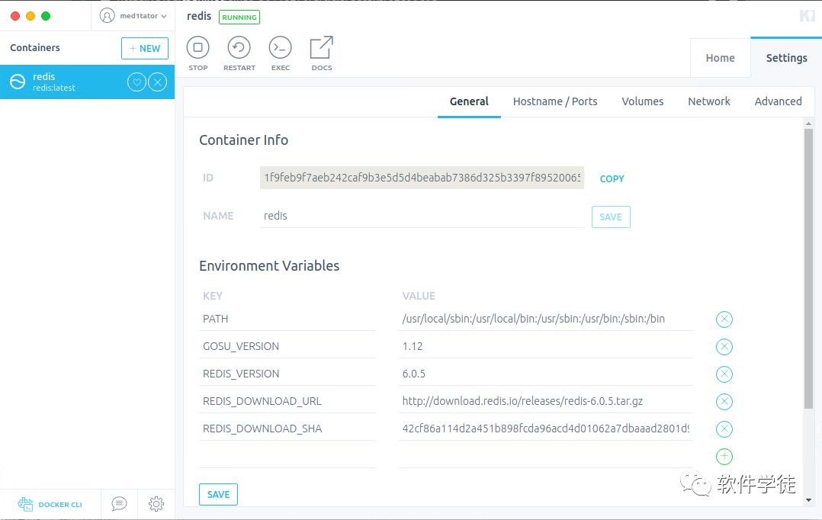Remove the REDIS_VERSION variable
The image size is (822, 520).
pyautogui.click(x=724, y=374)
